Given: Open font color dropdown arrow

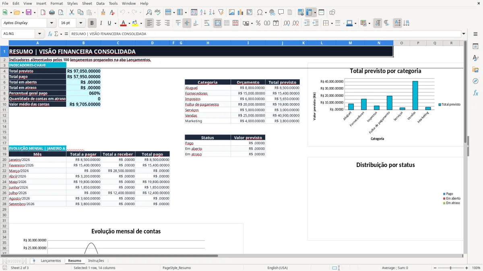Looking at the screenshot, I should [x=129, y=23].
